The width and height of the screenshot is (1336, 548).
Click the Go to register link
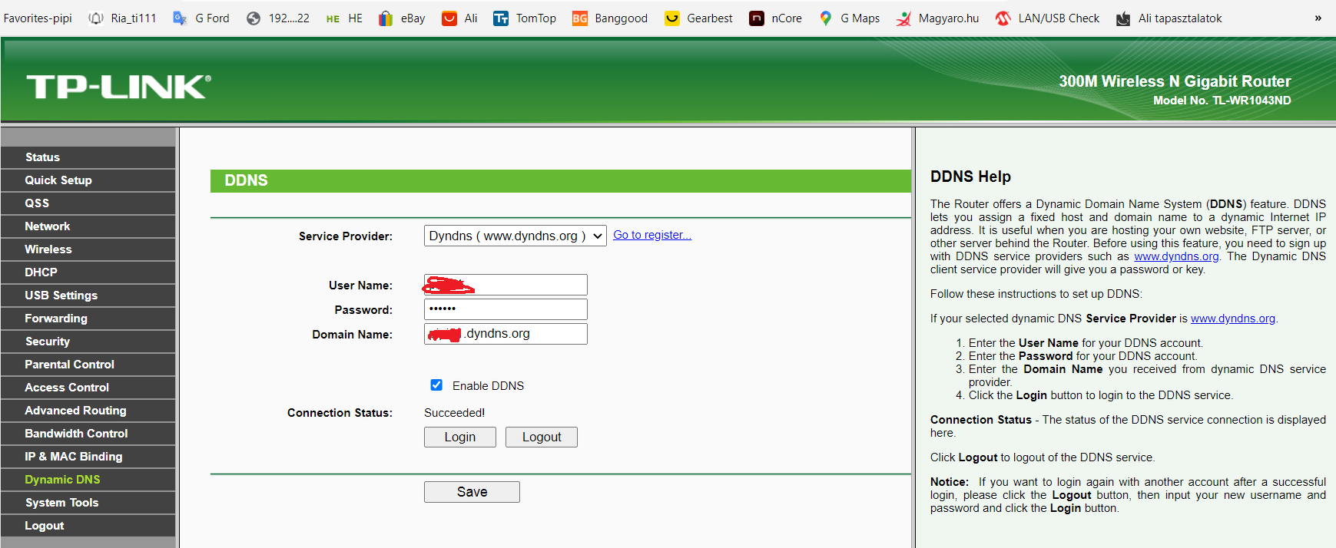coord(652,235)
